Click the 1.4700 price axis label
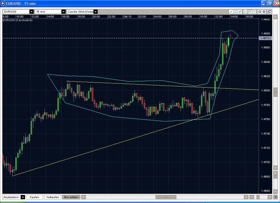Screen dimensions: 280x203 tap(266, 162)
